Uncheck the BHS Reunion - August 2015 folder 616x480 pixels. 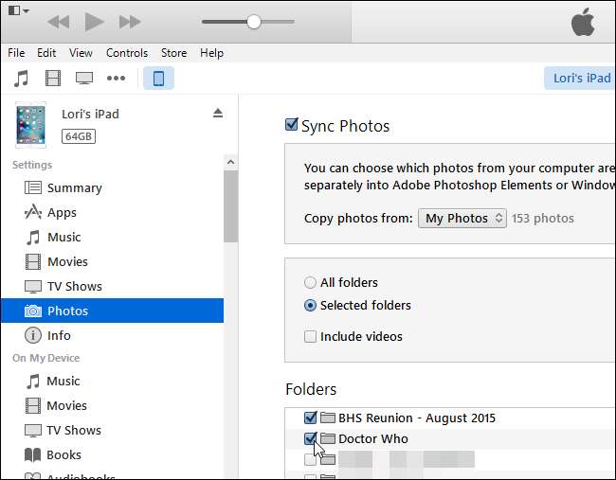tap(310, 418)
